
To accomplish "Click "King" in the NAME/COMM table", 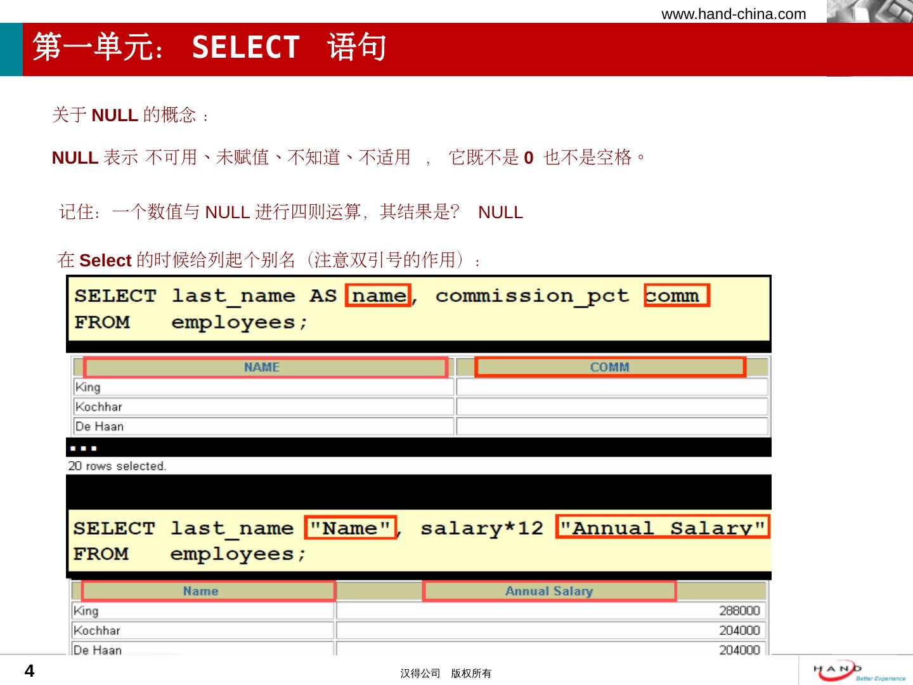I will point(87,388).
